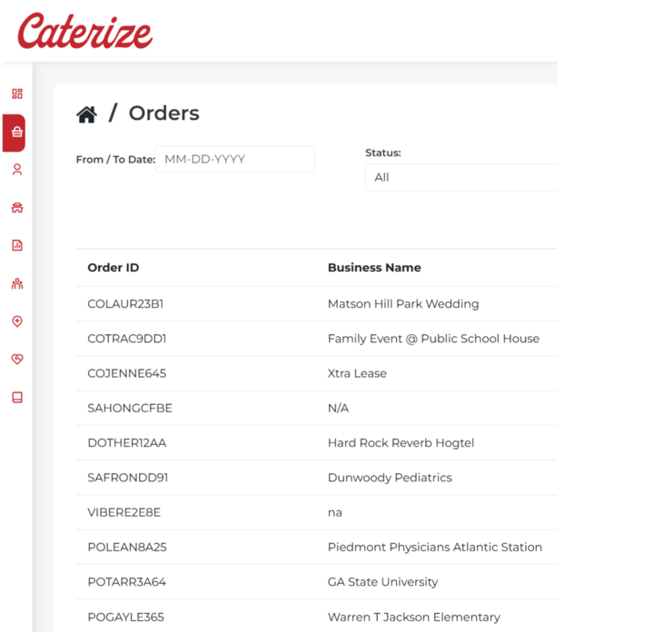Screen dimensions: 654x632
Task: Open order DOTHER12AA
Action: 126,443
